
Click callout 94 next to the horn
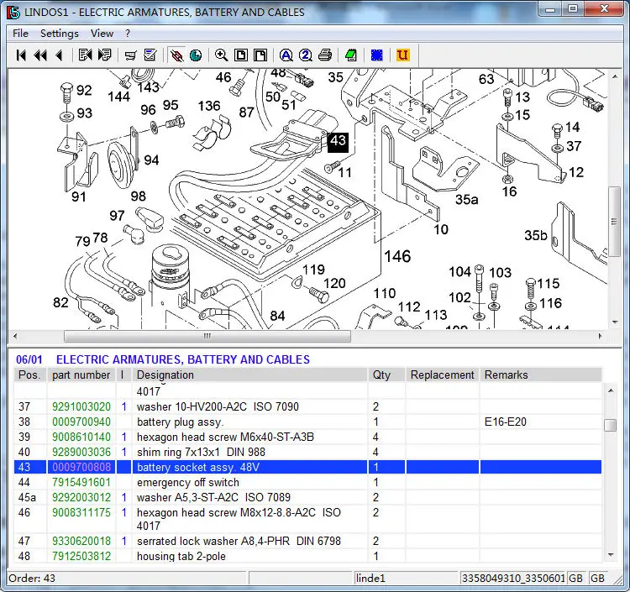[x=151, y=160]
